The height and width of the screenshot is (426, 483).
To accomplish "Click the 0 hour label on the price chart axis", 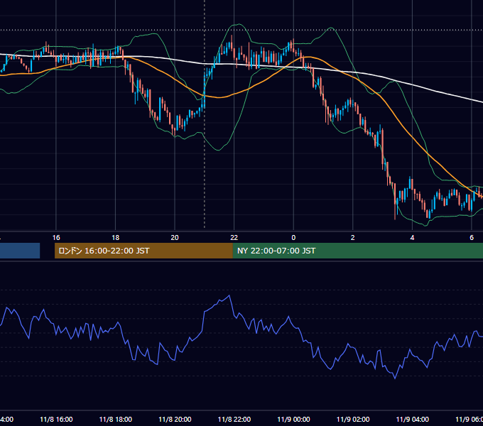I will (x=293, y=238).
